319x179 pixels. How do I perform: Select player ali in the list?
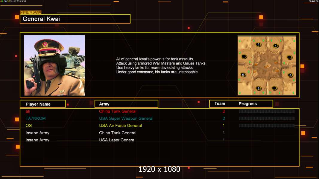(28, 111)
